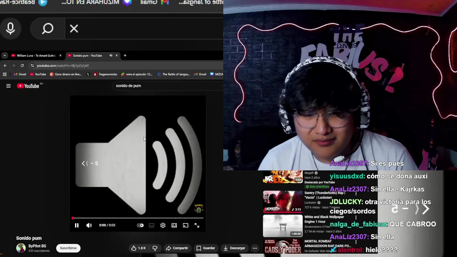Download video via Descargar button

pyautogui.click(x=234, y=248)
